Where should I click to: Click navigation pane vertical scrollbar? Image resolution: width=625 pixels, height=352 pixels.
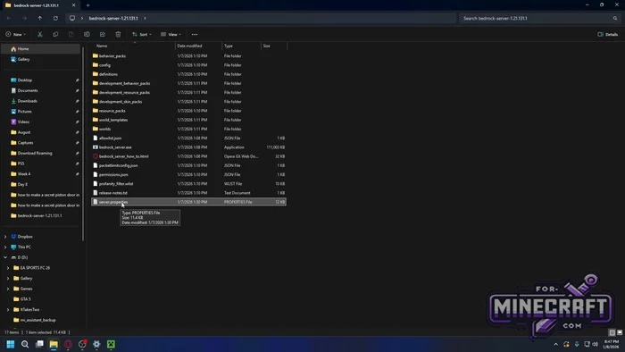point(83,144)
